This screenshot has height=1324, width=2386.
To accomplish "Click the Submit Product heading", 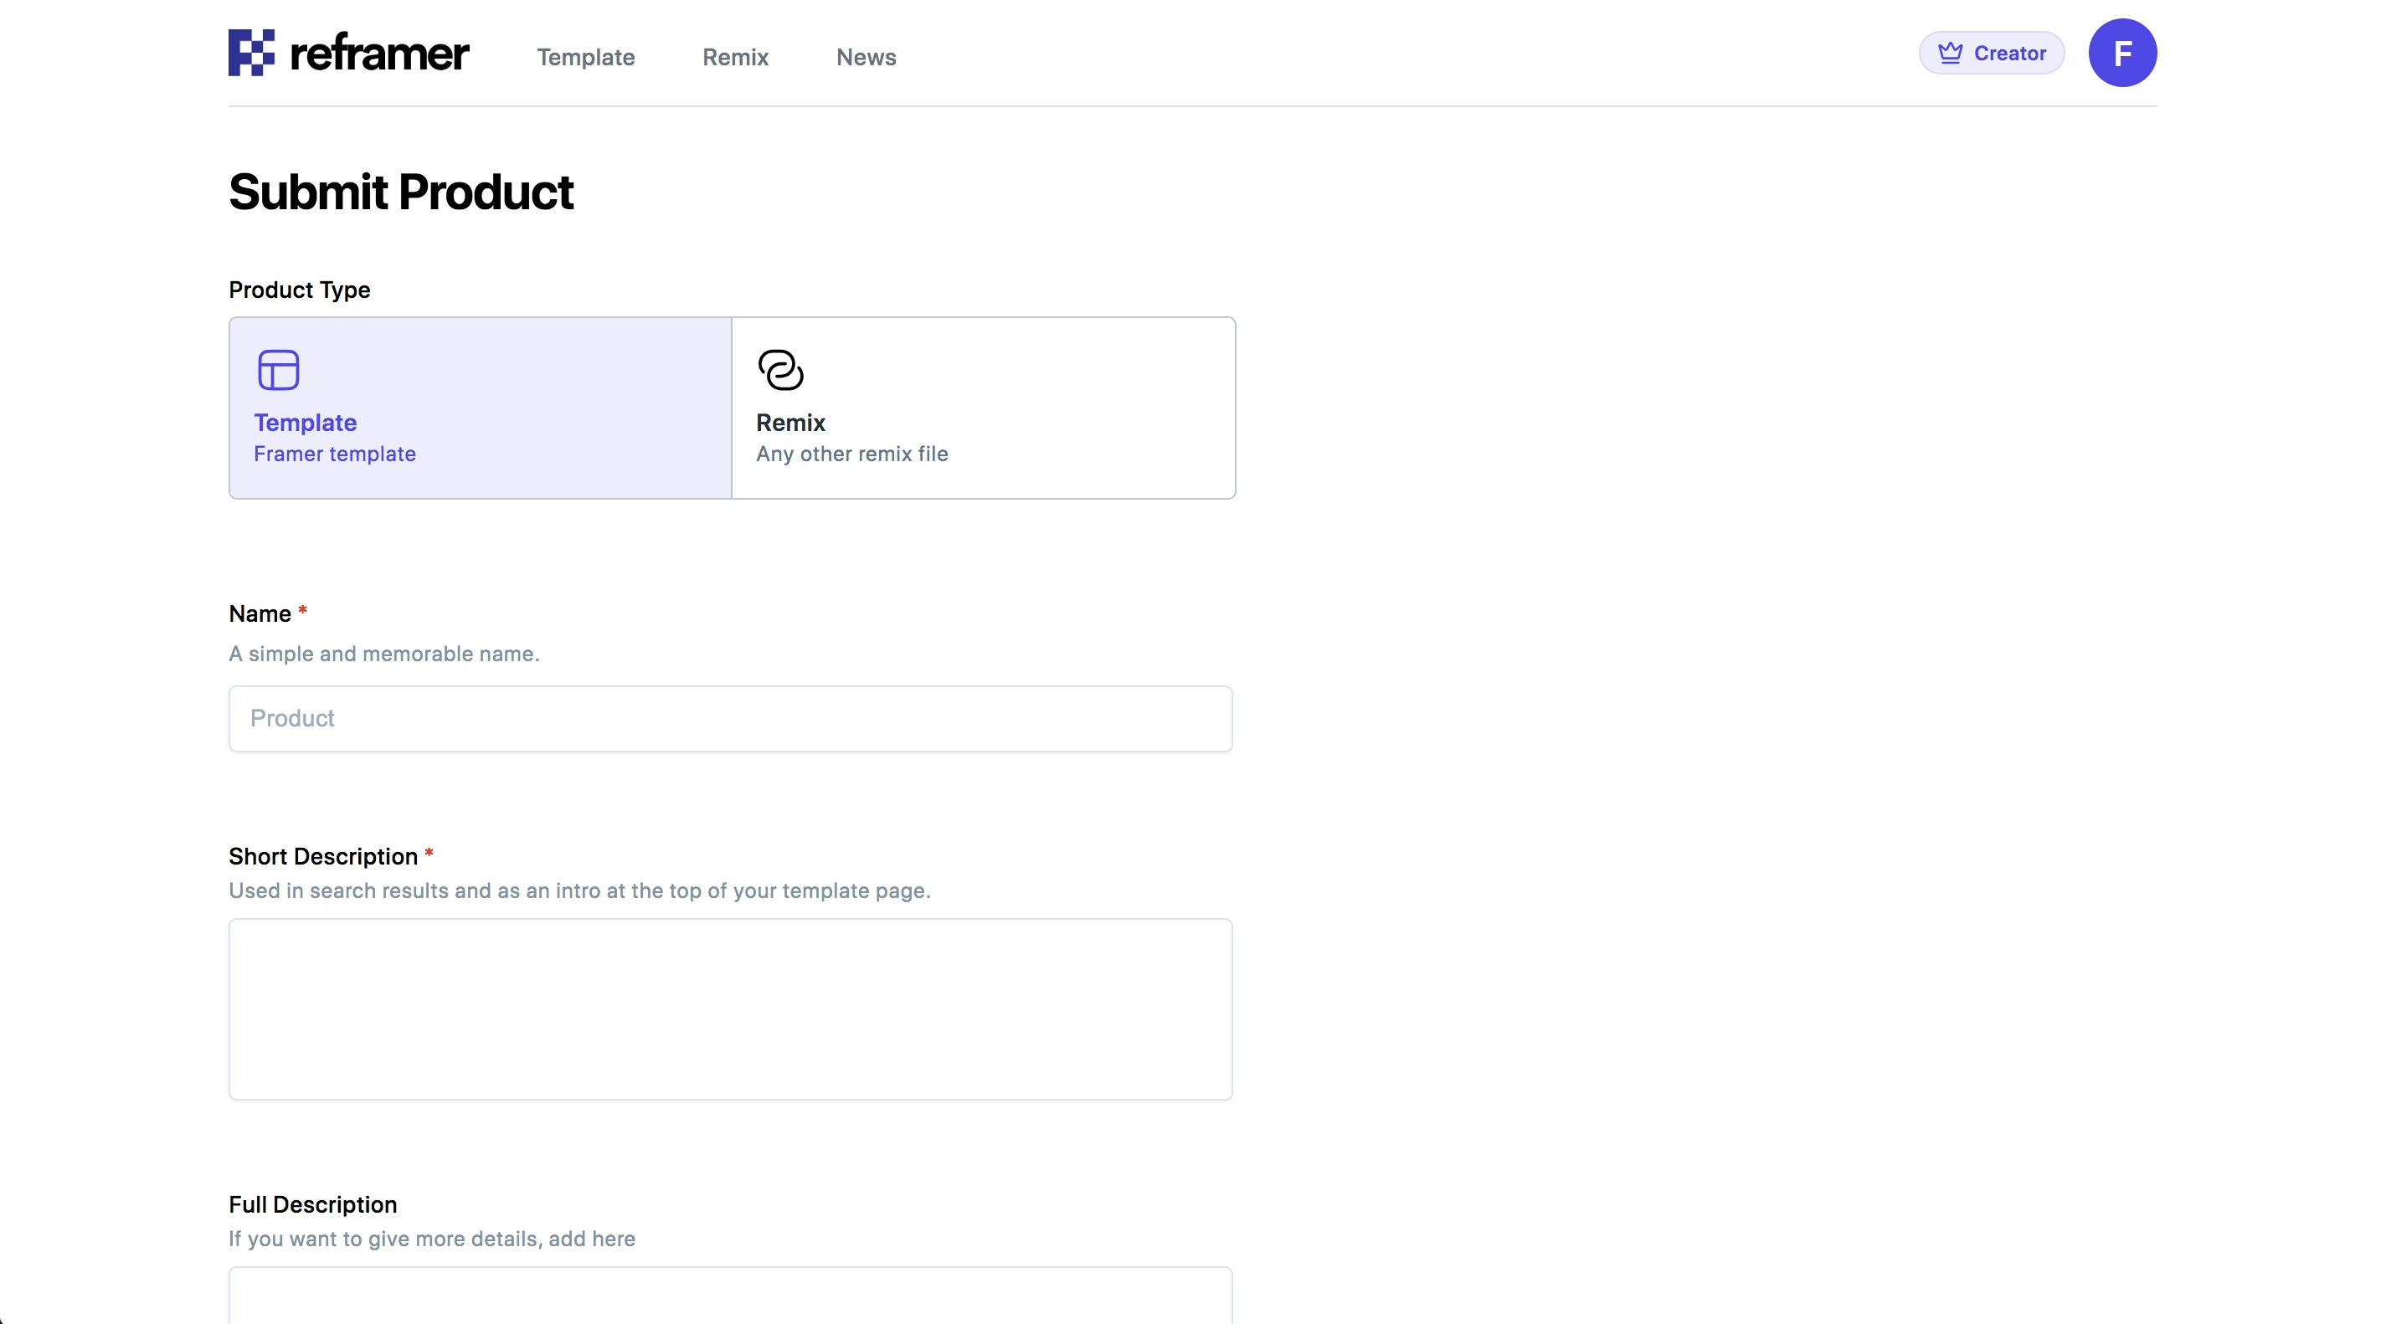I will click(401, 192).
